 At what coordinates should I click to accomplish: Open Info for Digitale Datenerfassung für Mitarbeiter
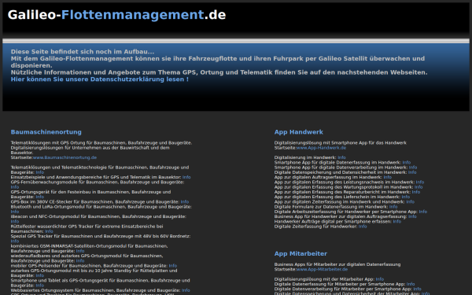[x=411, y=284]
